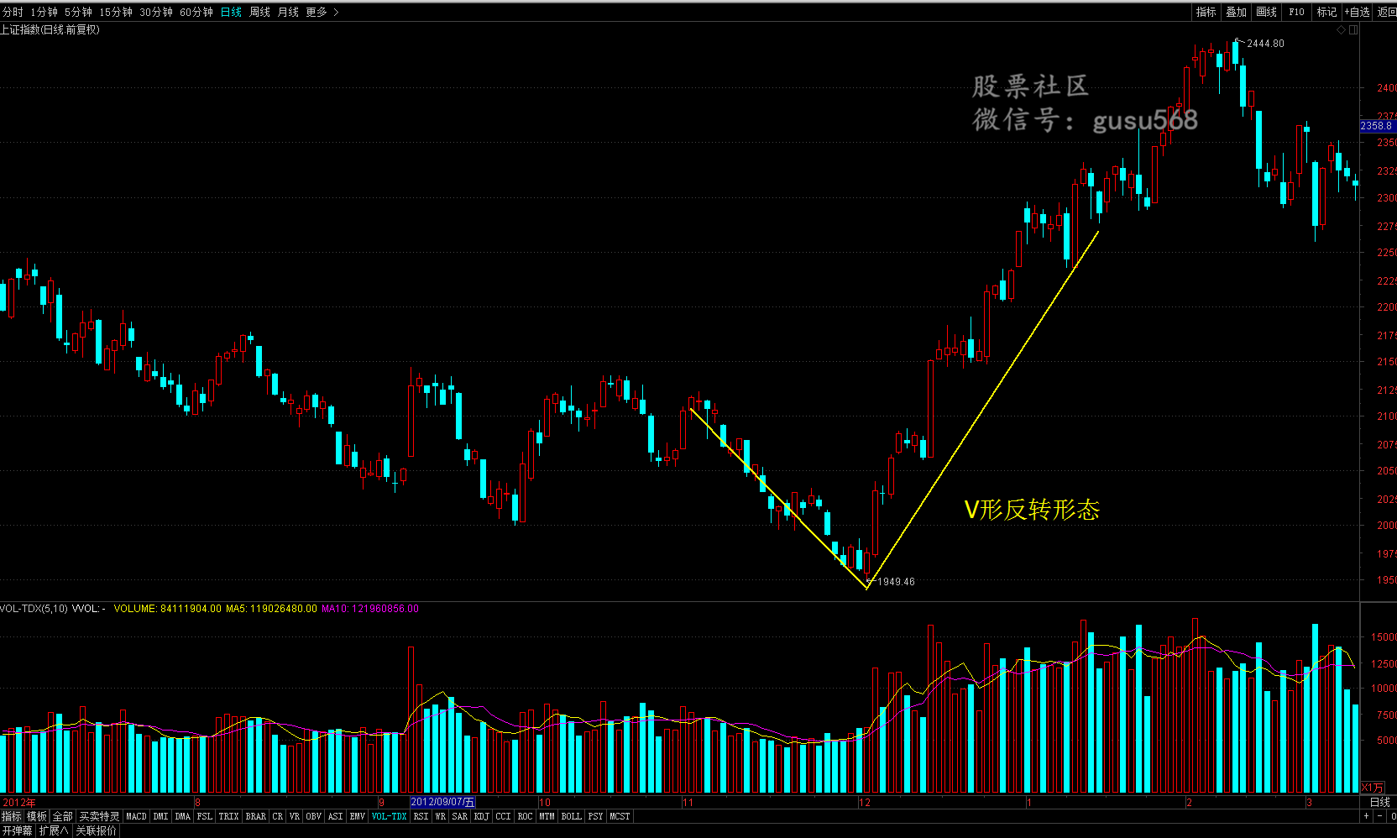Switch to 周线 weekly chart
1397x838 pixels.
(259, 12)
